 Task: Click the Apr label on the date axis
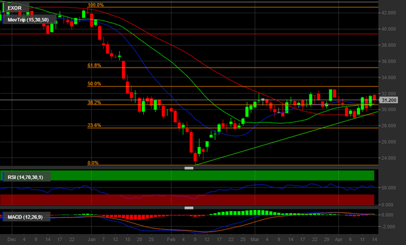339,240
